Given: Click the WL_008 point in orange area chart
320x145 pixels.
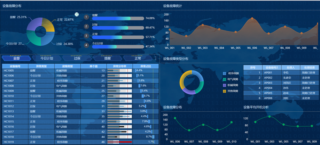Looking at the screenshot, I should (285, 27).
